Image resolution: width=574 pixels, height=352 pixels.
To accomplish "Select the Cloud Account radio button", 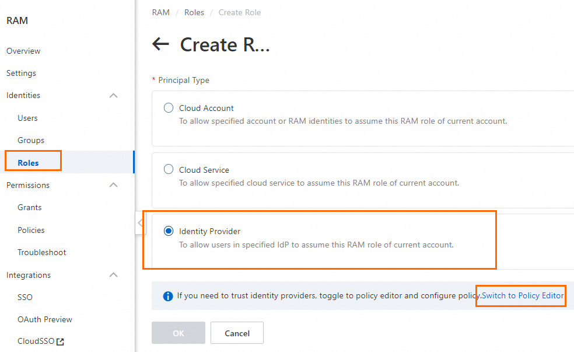I will pyautogui.click(x=169, y=108).
